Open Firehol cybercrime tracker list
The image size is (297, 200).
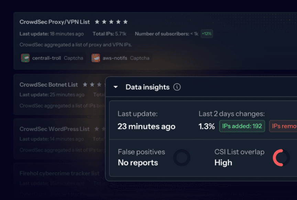(x=59, y=173)
